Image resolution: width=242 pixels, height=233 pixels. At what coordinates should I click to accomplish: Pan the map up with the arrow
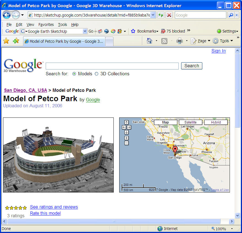[x=126, y=122]
